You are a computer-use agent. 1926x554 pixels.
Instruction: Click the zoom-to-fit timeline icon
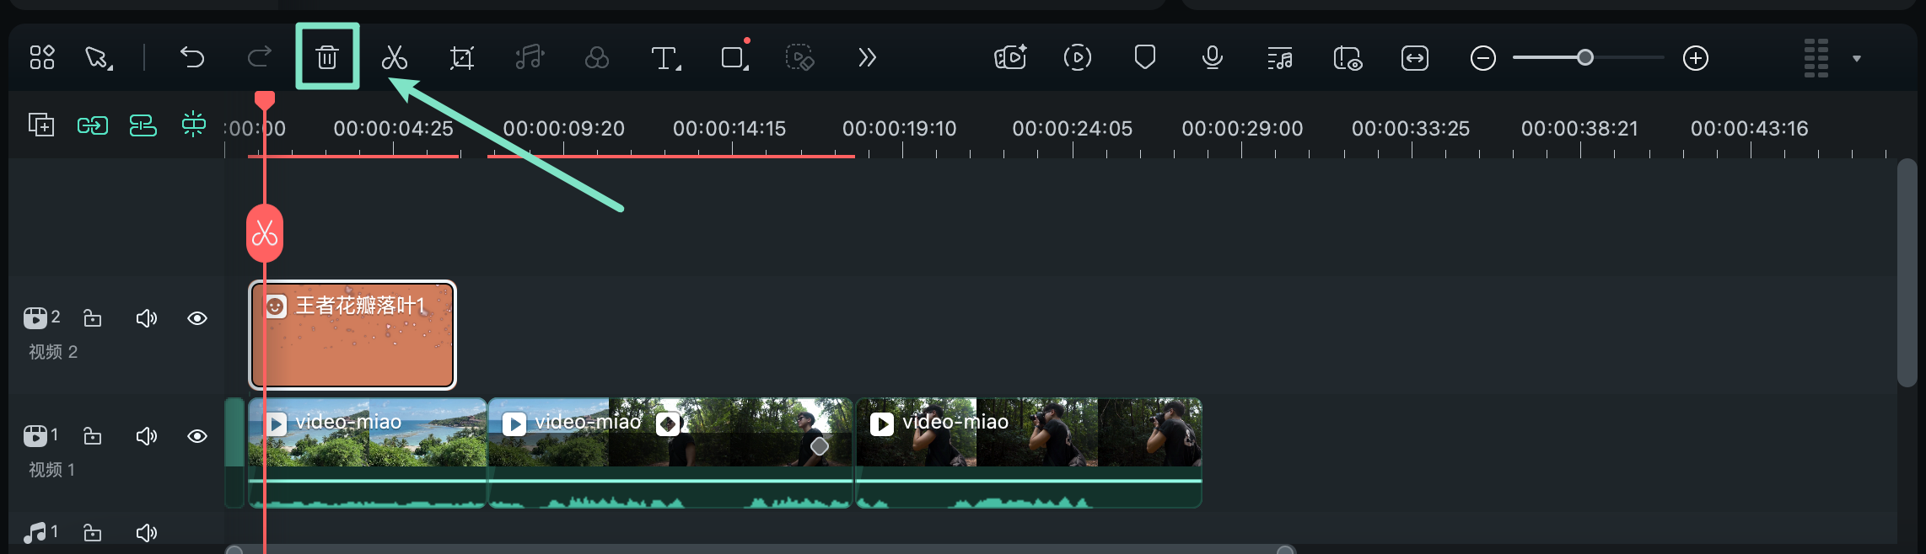1414,58
